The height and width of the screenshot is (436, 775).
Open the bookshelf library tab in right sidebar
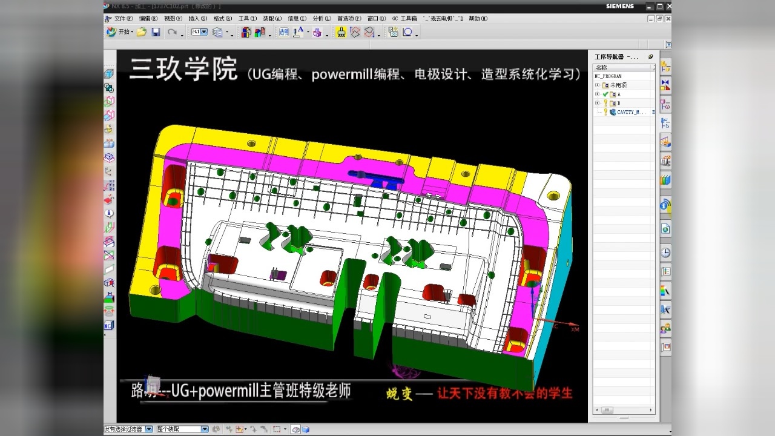pyautogui.click(x=665, y=180)
